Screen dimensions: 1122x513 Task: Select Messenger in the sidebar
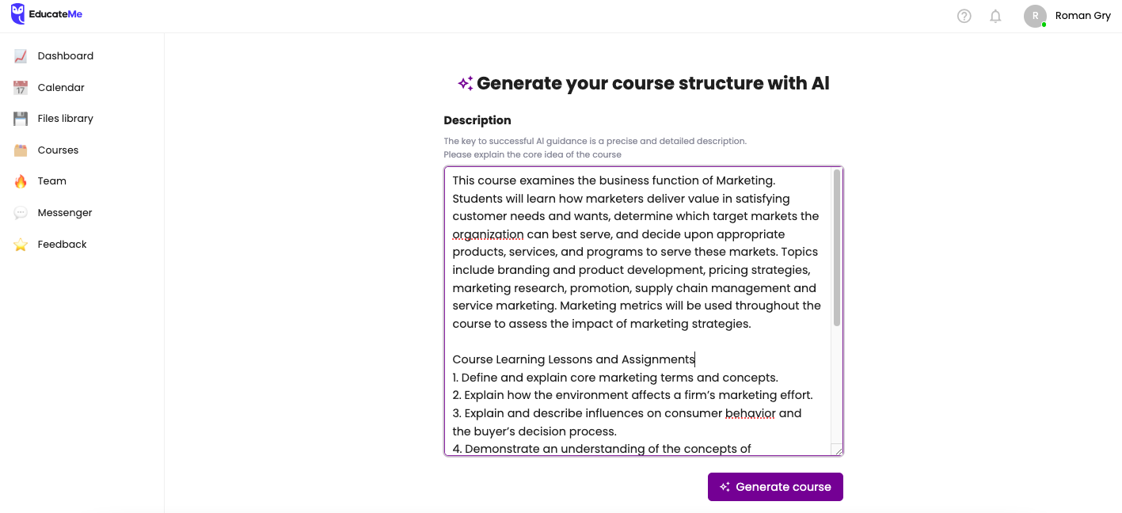65,213
